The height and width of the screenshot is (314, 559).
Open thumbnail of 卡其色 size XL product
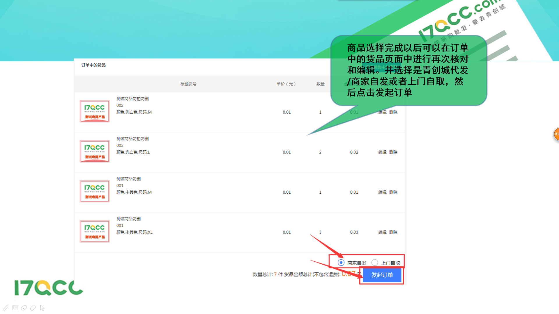[x=95, y=231]
